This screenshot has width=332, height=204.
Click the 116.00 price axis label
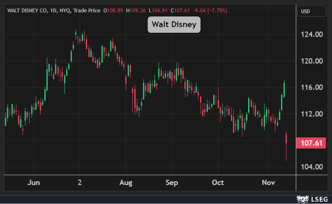pyautogui.click(x=312, y=87)
